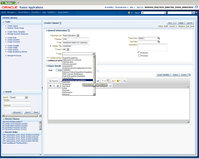Viewport: 199px width, 159px height.
Task: Collapse the Search panel
Action: coord(4,92)
